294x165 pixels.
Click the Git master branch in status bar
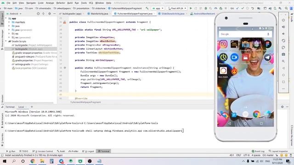[x=268, y=155]
